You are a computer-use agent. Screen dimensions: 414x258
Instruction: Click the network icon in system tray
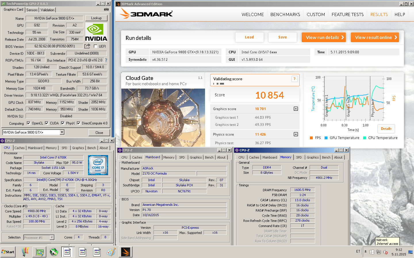click(x=379, y=252)
